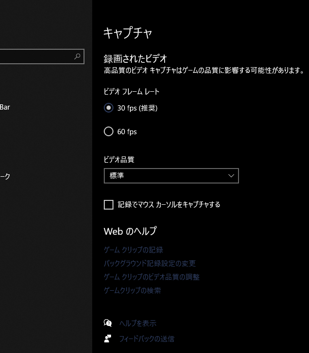Open the sidebar item ending in ーク
The height and width of the screenshot is (353, 309).
click(5, 177)
